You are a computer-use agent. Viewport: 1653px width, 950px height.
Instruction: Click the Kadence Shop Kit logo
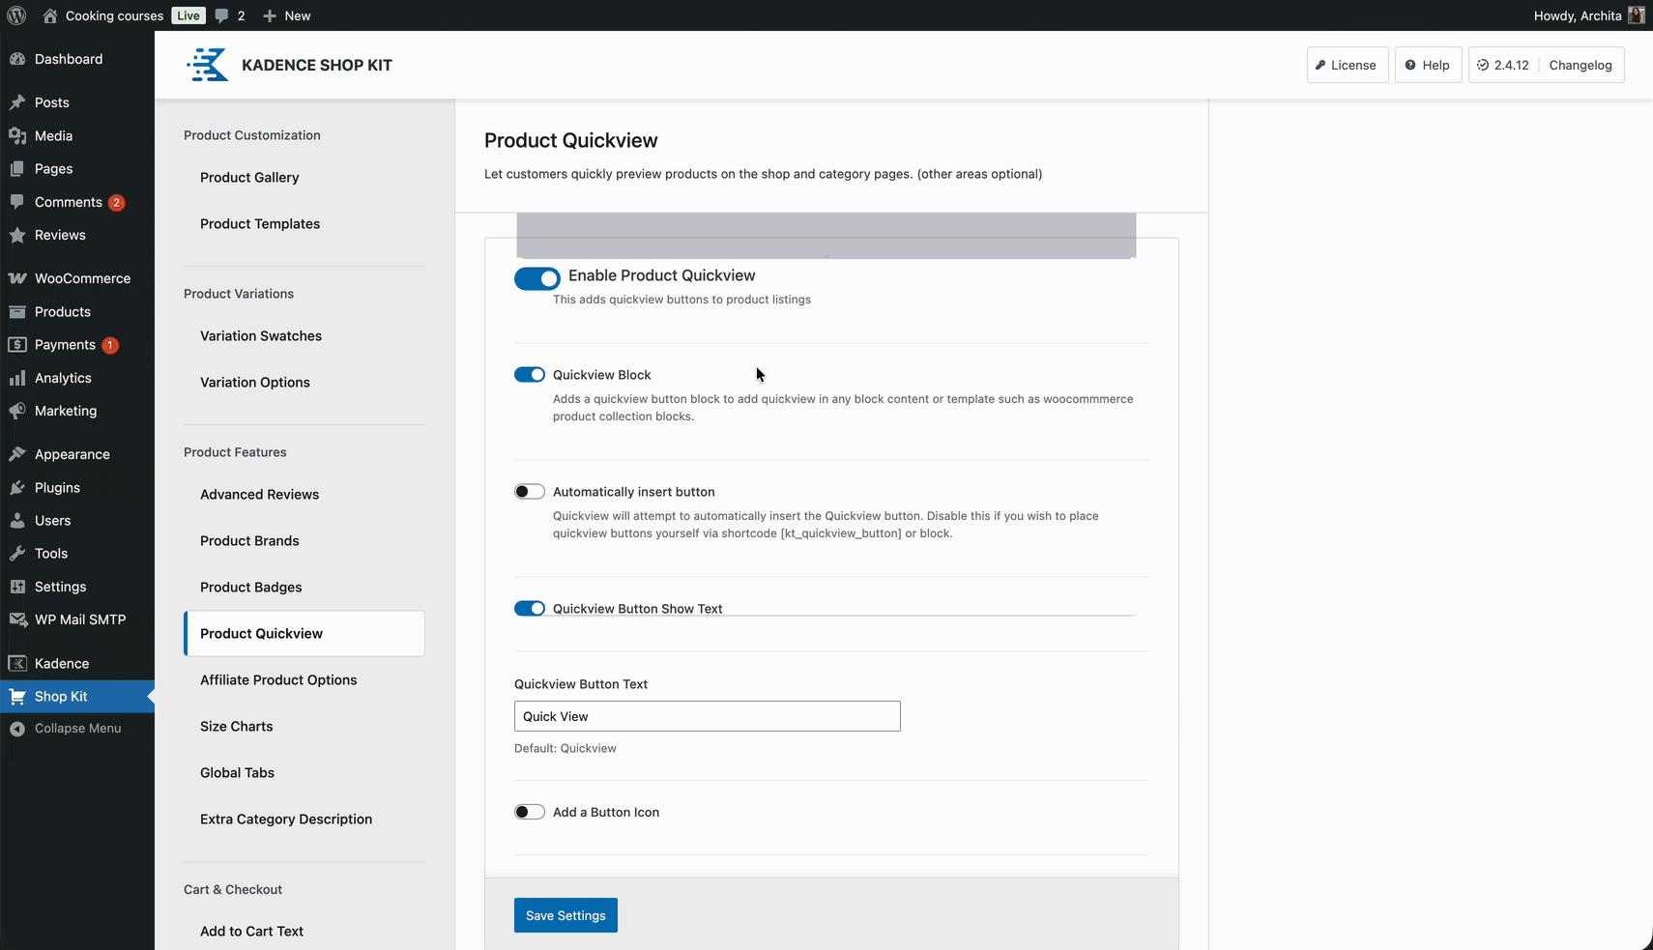[x=208, y=65]
